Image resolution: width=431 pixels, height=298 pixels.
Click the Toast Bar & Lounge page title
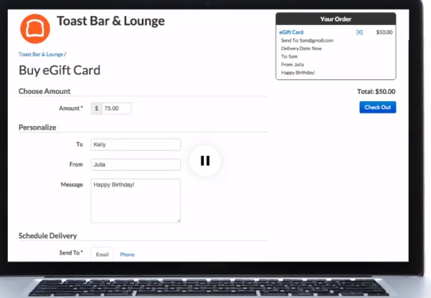tap(111, 22)
